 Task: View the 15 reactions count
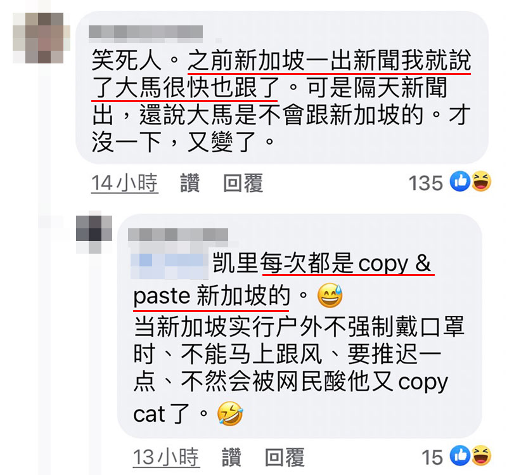[432, 457]
